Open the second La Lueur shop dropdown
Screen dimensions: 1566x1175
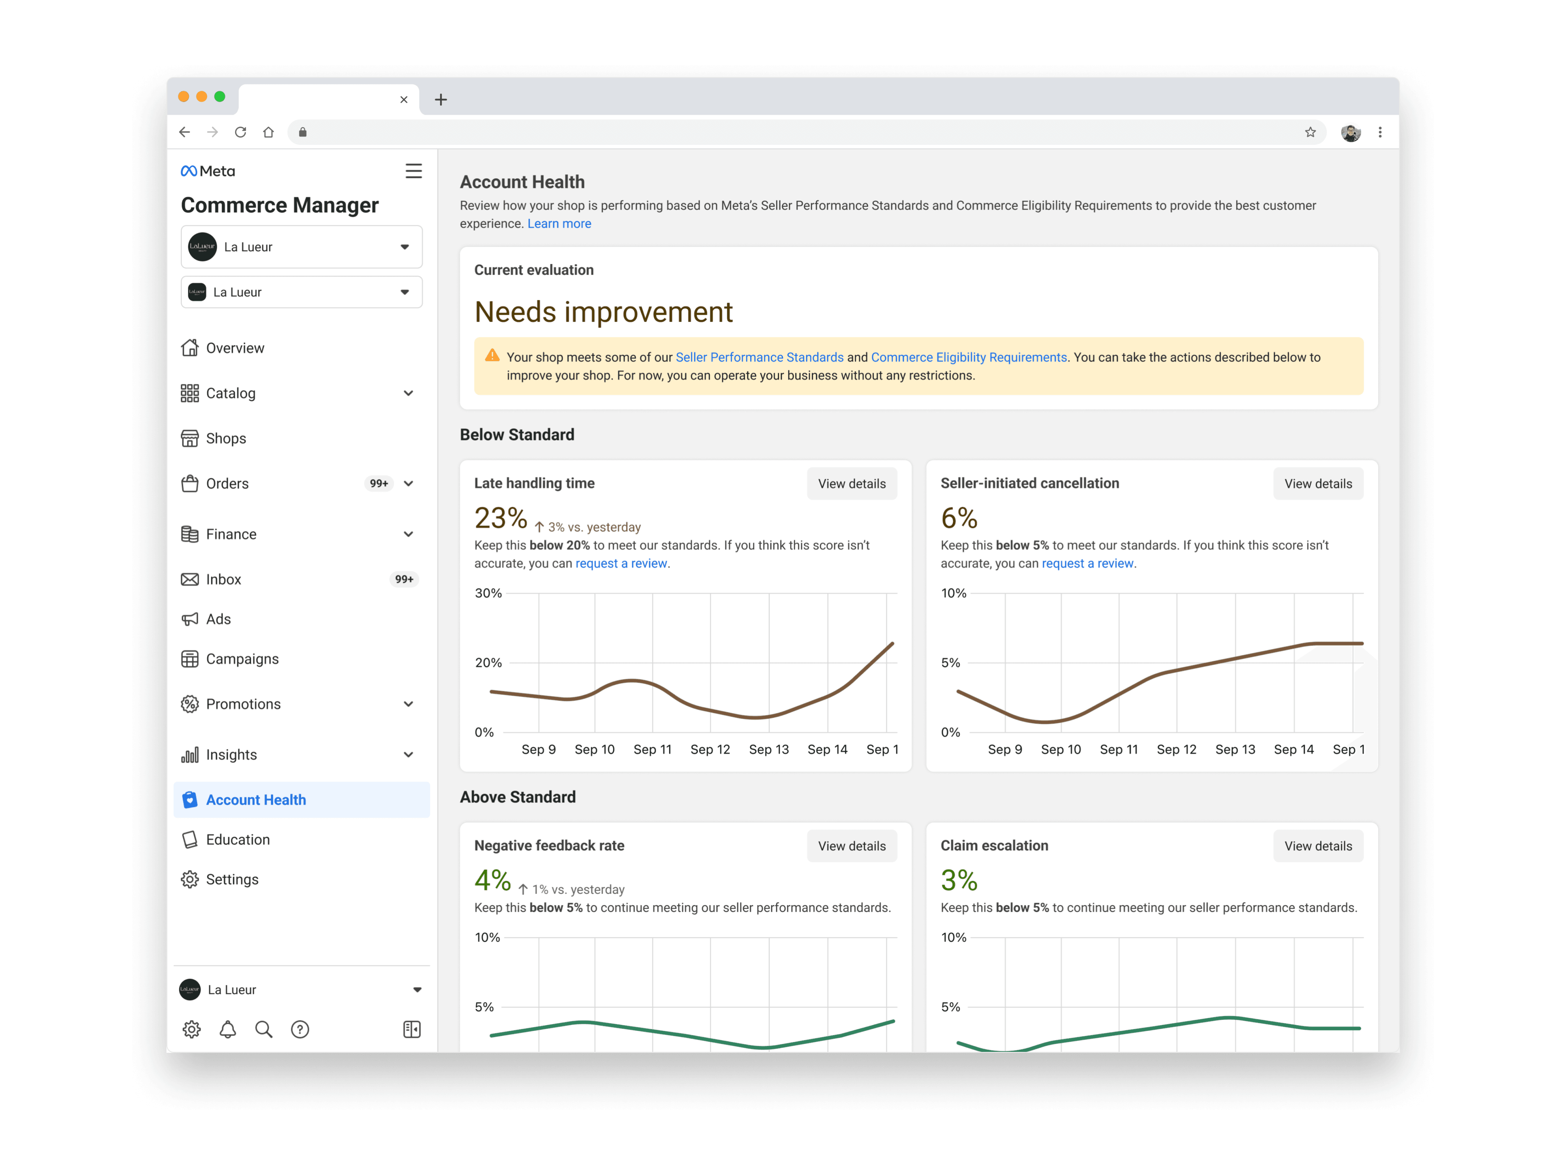(302, 292)
